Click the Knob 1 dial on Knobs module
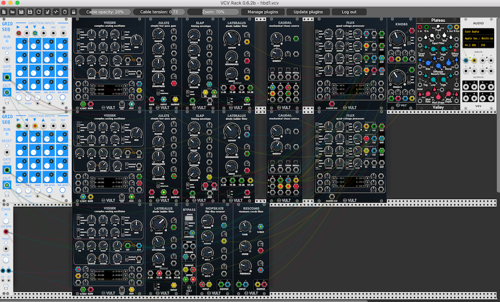This screenshot has width=500, height=302. pos(397,38)
